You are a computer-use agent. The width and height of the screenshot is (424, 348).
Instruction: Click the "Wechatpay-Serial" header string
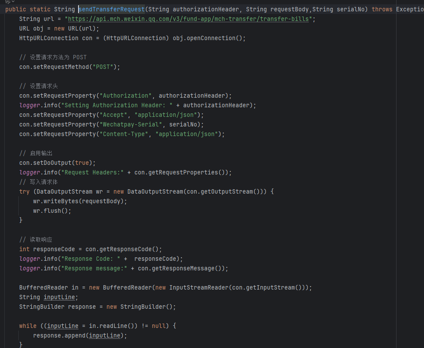(131, 124)
